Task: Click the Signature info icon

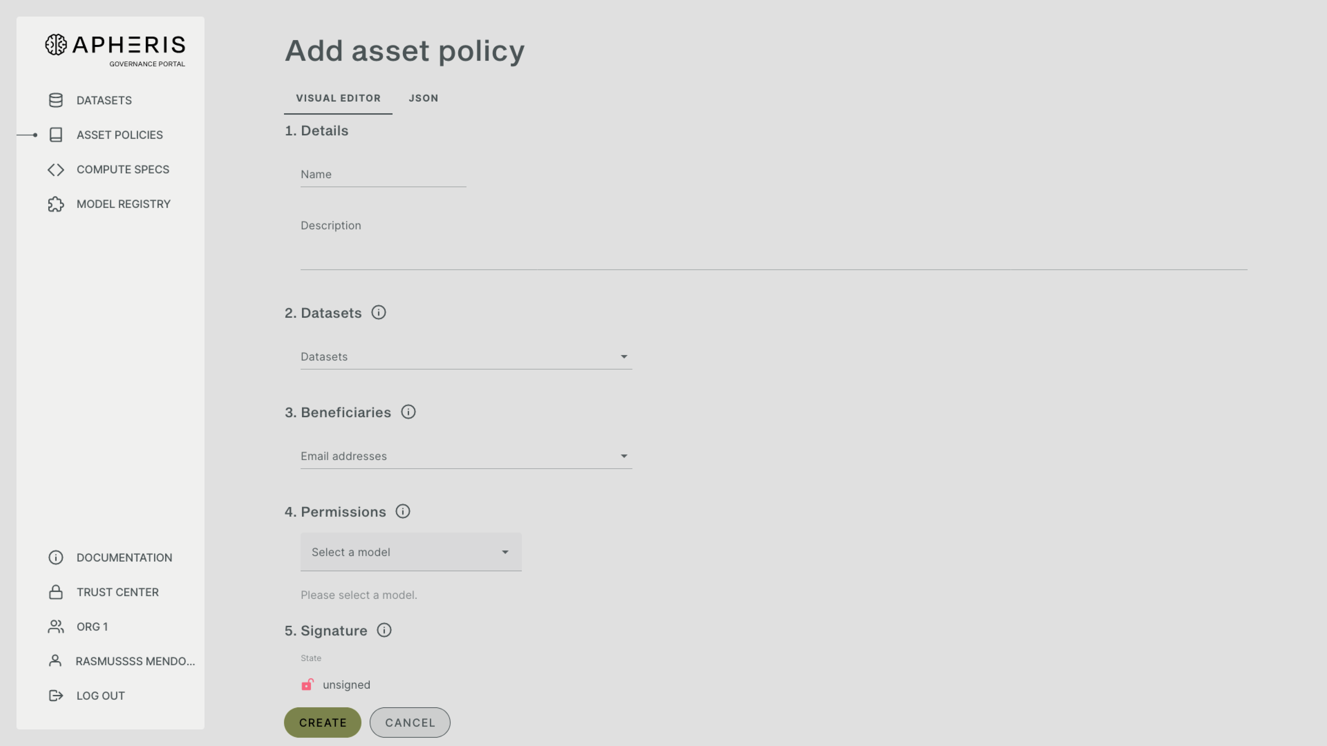Action: pos(384,630)
